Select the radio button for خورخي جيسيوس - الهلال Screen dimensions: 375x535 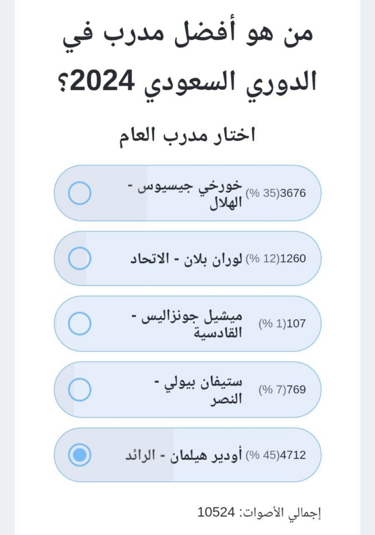(x=80, y=193)
